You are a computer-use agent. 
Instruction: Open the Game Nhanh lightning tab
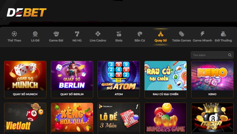pyautogui.click(x=202, y=37)
